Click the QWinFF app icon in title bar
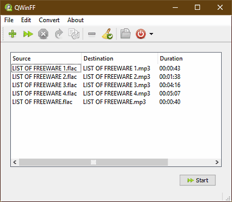Screen dimensions: 232x202 pyautogui.click(x=8, y=8)
